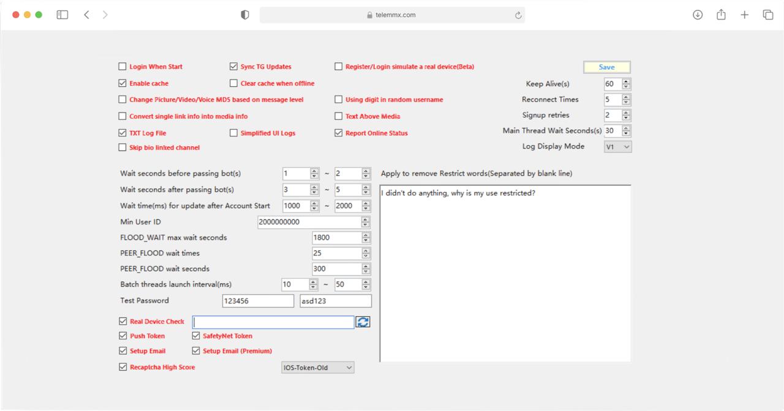Check Change Picture/Video/Voice MD5 option
Viewport: 784px width, 411px height.
click(x=123, y=100)
